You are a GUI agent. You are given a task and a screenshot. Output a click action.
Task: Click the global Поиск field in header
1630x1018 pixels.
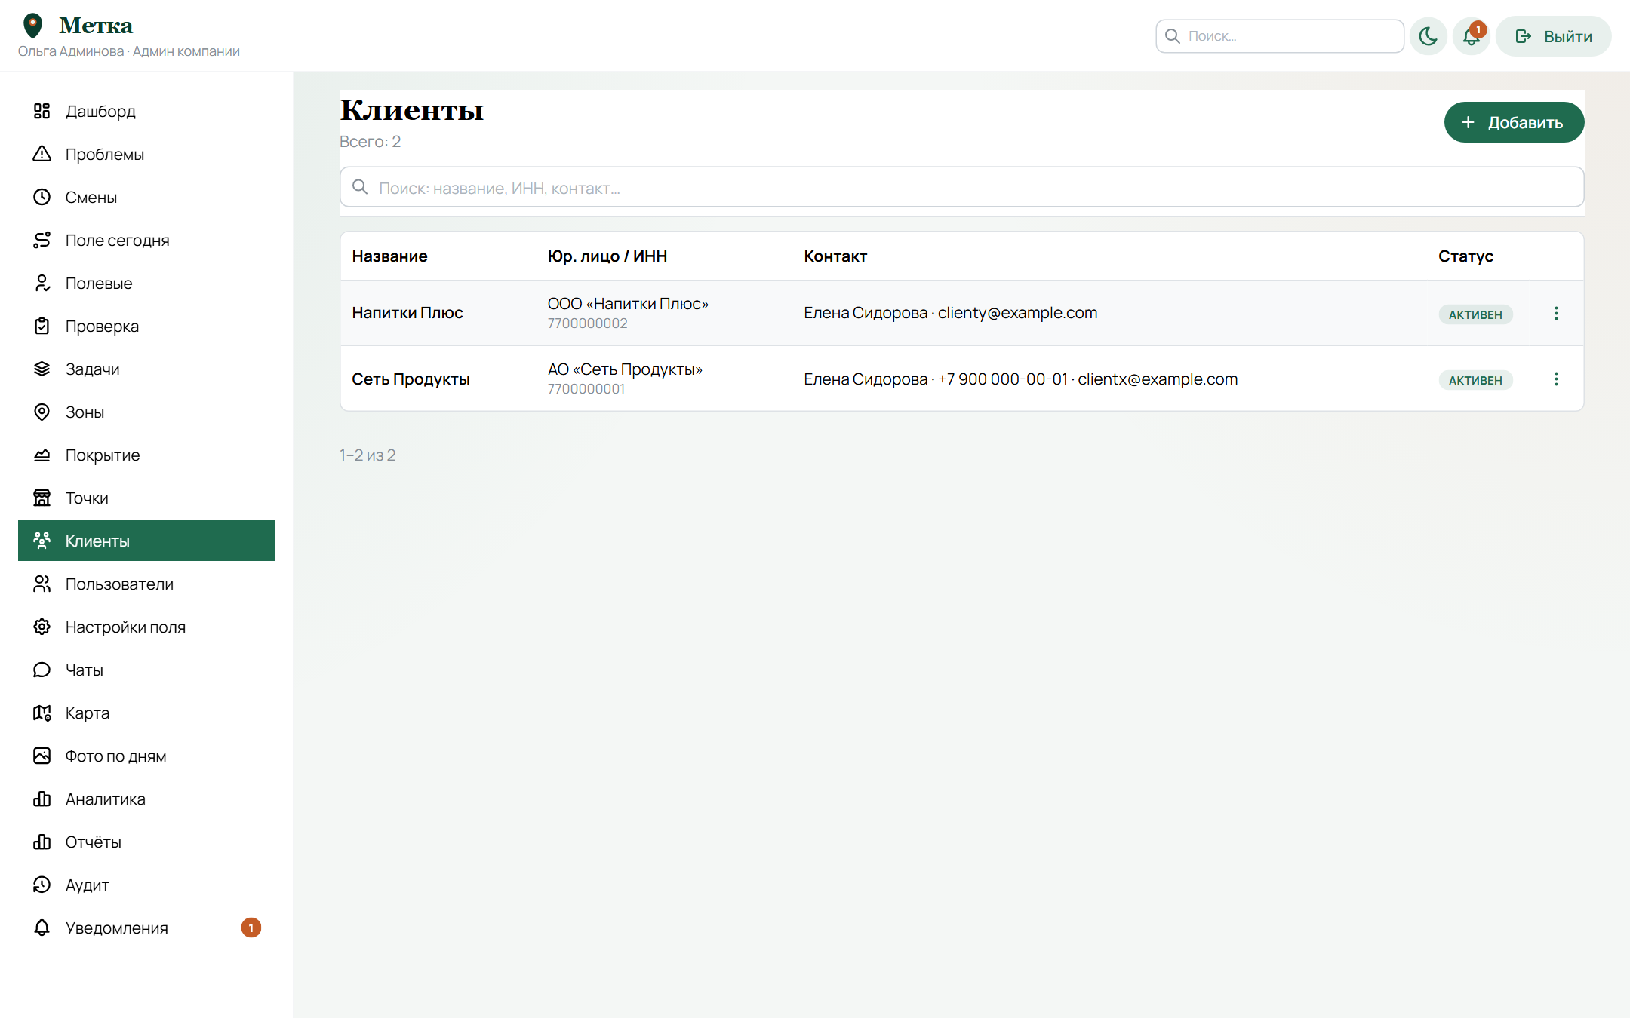1280,36
